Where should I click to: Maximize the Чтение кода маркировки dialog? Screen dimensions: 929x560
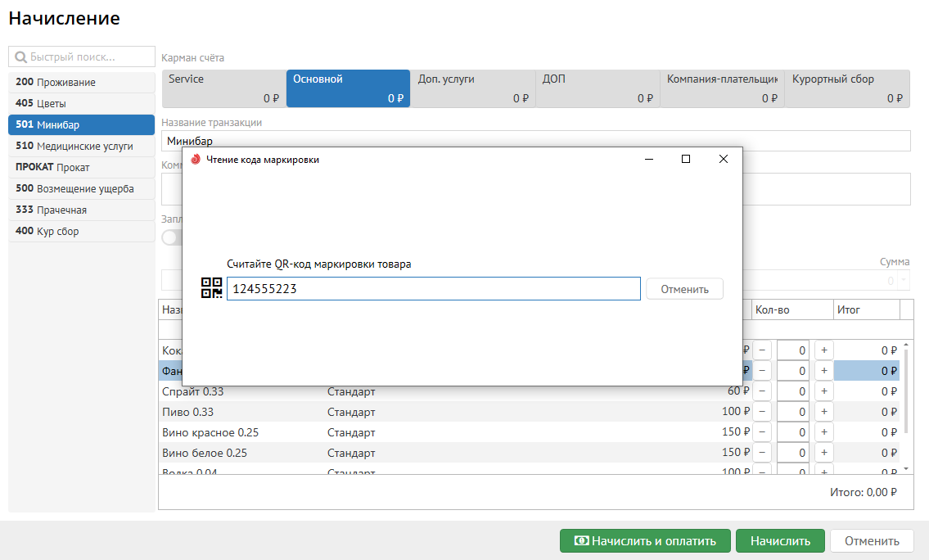685,159
